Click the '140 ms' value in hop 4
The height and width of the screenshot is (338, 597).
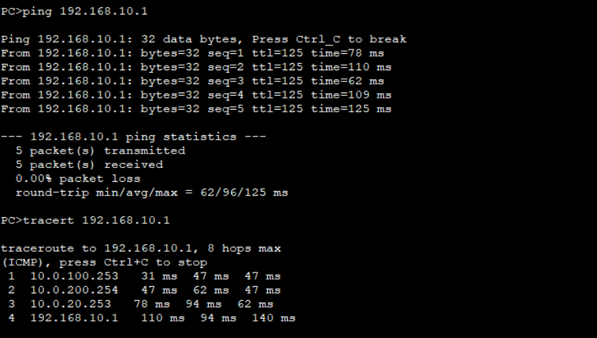pos(274,318)
